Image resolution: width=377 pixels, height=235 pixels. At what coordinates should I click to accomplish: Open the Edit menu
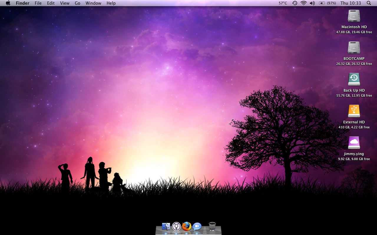click(51, 3)
